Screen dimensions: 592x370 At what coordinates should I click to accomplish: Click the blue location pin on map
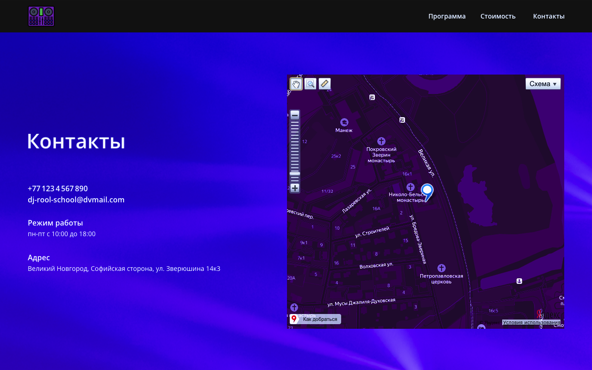coord(427,192)
